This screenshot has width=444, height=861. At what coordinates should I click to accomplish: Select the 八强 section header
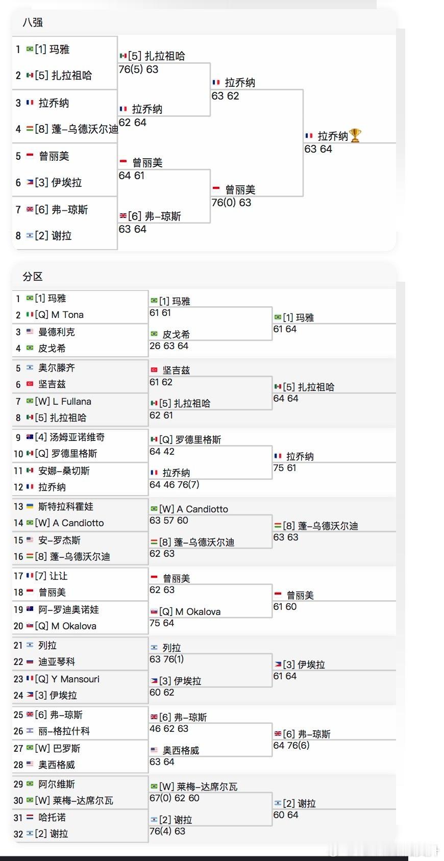tap(33, 22)
